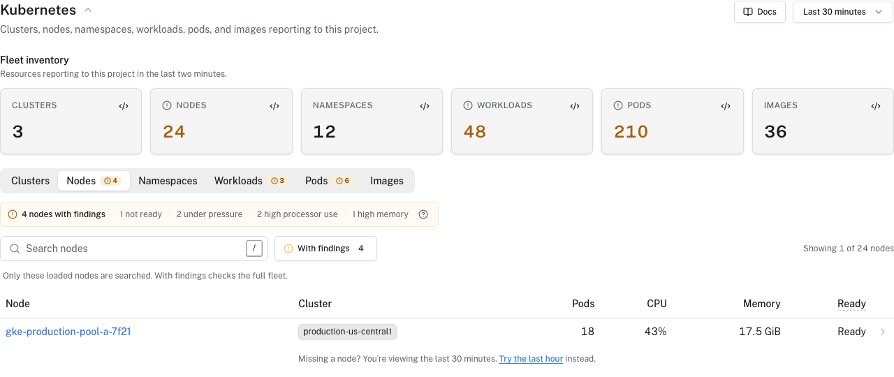Click the 1 not ready finding
The image size is (894, 377).
(140, 214)
